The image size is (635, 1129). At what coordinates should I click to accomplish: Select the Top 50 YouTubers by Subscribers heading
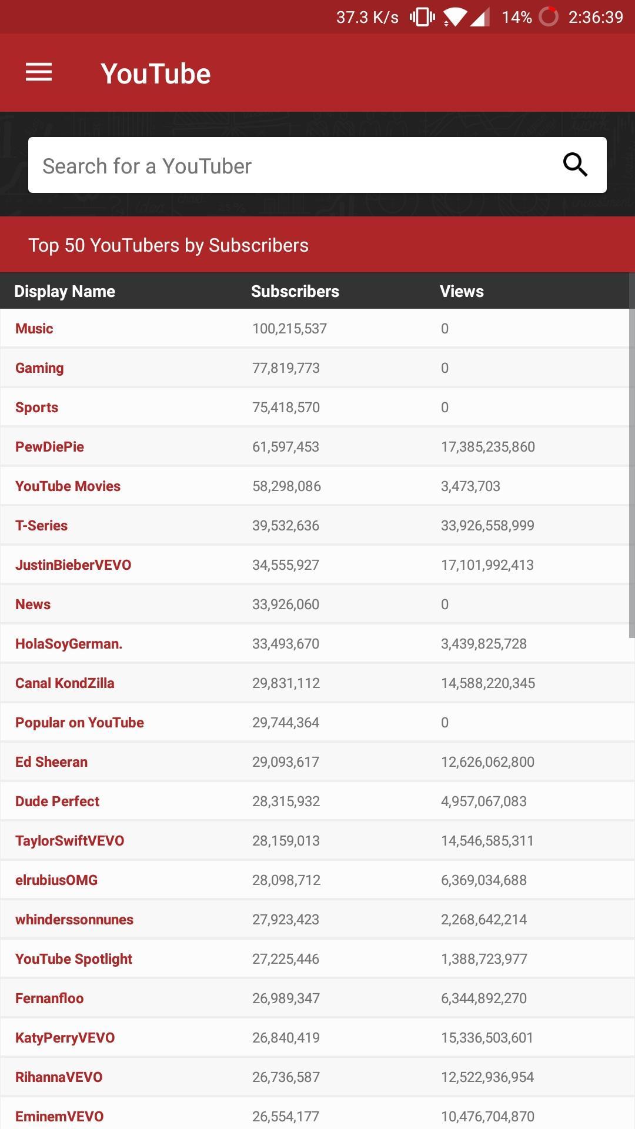click(168, 245)
